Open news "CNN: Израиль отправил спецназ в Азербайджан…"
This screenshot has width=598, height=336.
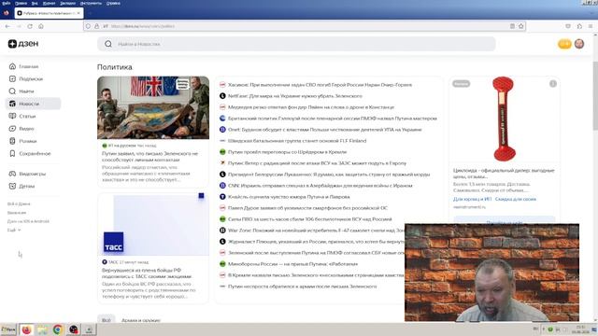click(x=320, y=186)
